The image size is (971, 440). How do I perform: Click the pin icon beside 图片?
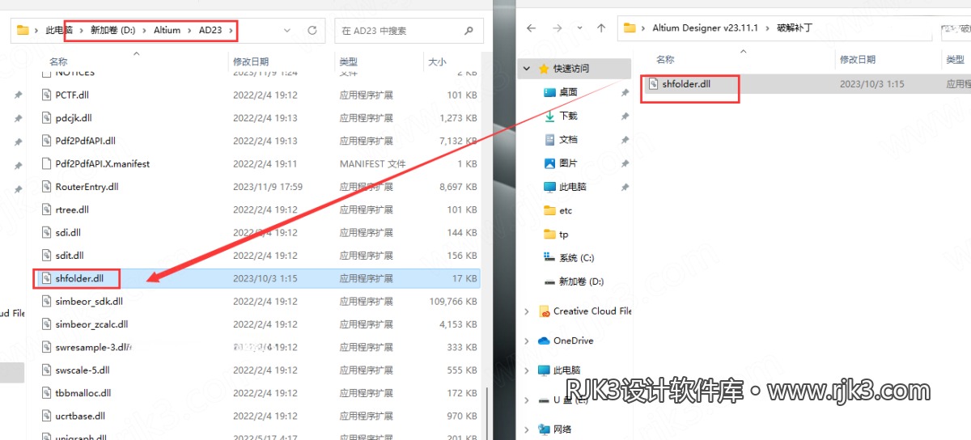(x=625, y=163)
